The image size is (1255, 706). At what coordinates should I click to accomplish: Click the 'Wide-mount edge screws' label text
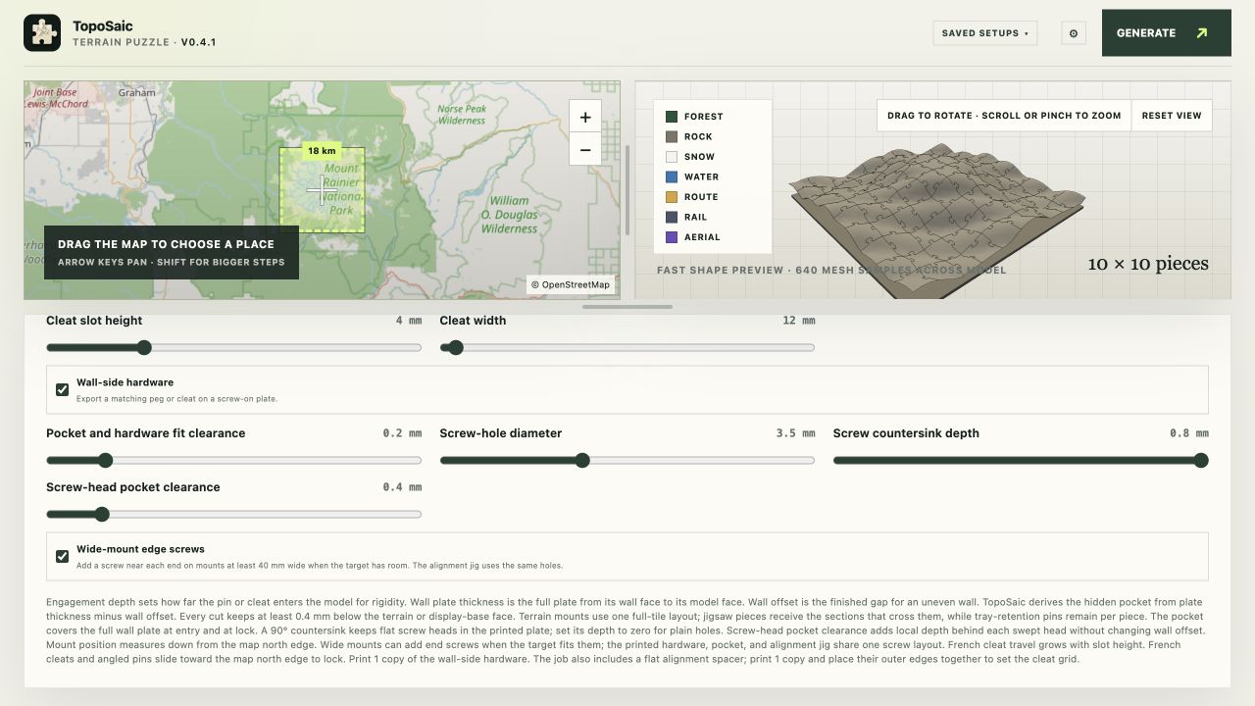[x=140, y=549]
